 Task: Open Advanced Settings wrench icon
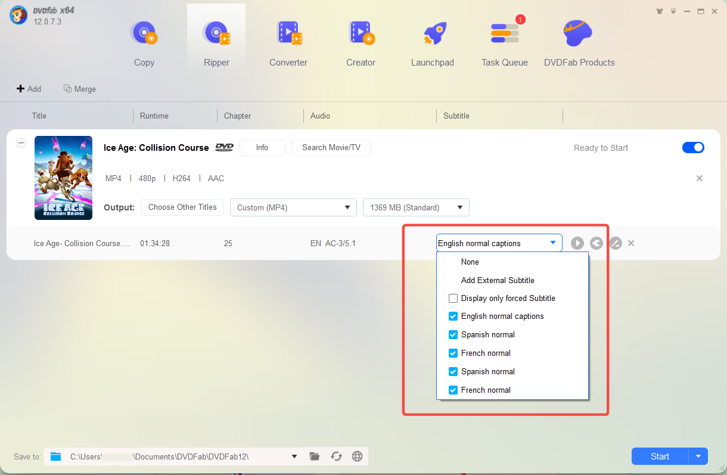[x=596, y=243]
